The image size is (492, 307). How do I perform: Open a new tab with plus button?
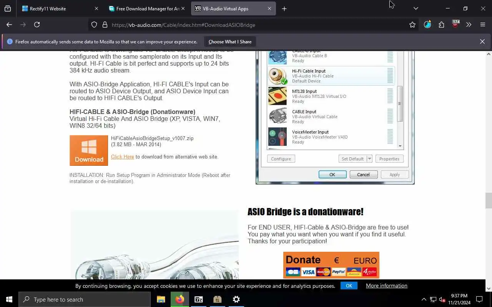tap(284, 8)
